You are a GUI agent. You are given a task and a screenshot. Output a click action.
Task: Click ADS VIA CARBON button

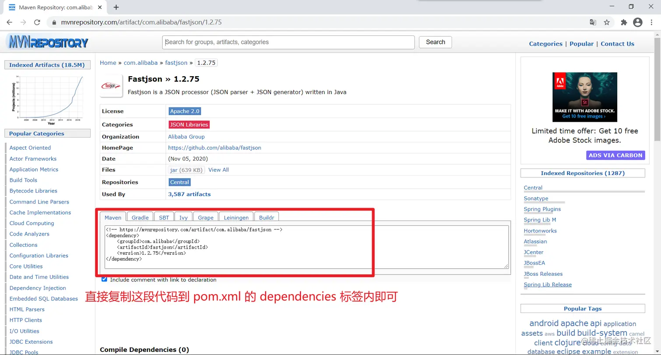[x=616, y=155]
